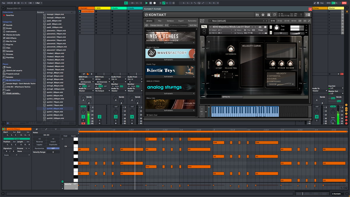Open Kontakt workspace layout icon
Image resolution: width=350 pixels, height=197 pixels.
click(269, 15)
